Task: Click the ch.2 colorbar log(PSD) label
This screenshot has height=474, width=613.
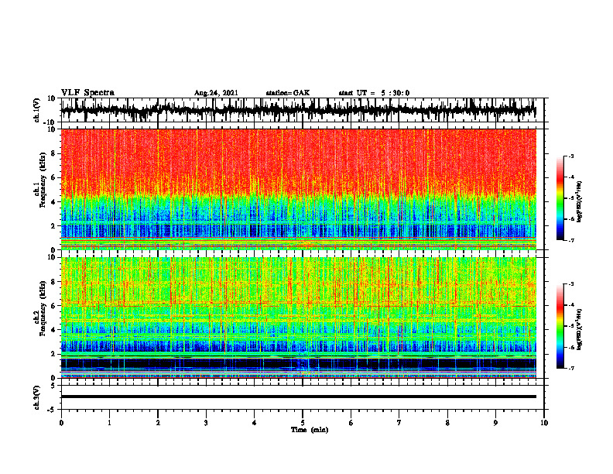Action: click(x=580, y=329)
